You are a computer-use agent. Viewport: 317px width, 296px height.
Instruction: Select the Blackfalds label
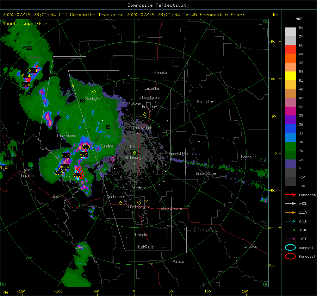[x=150, y=97]
